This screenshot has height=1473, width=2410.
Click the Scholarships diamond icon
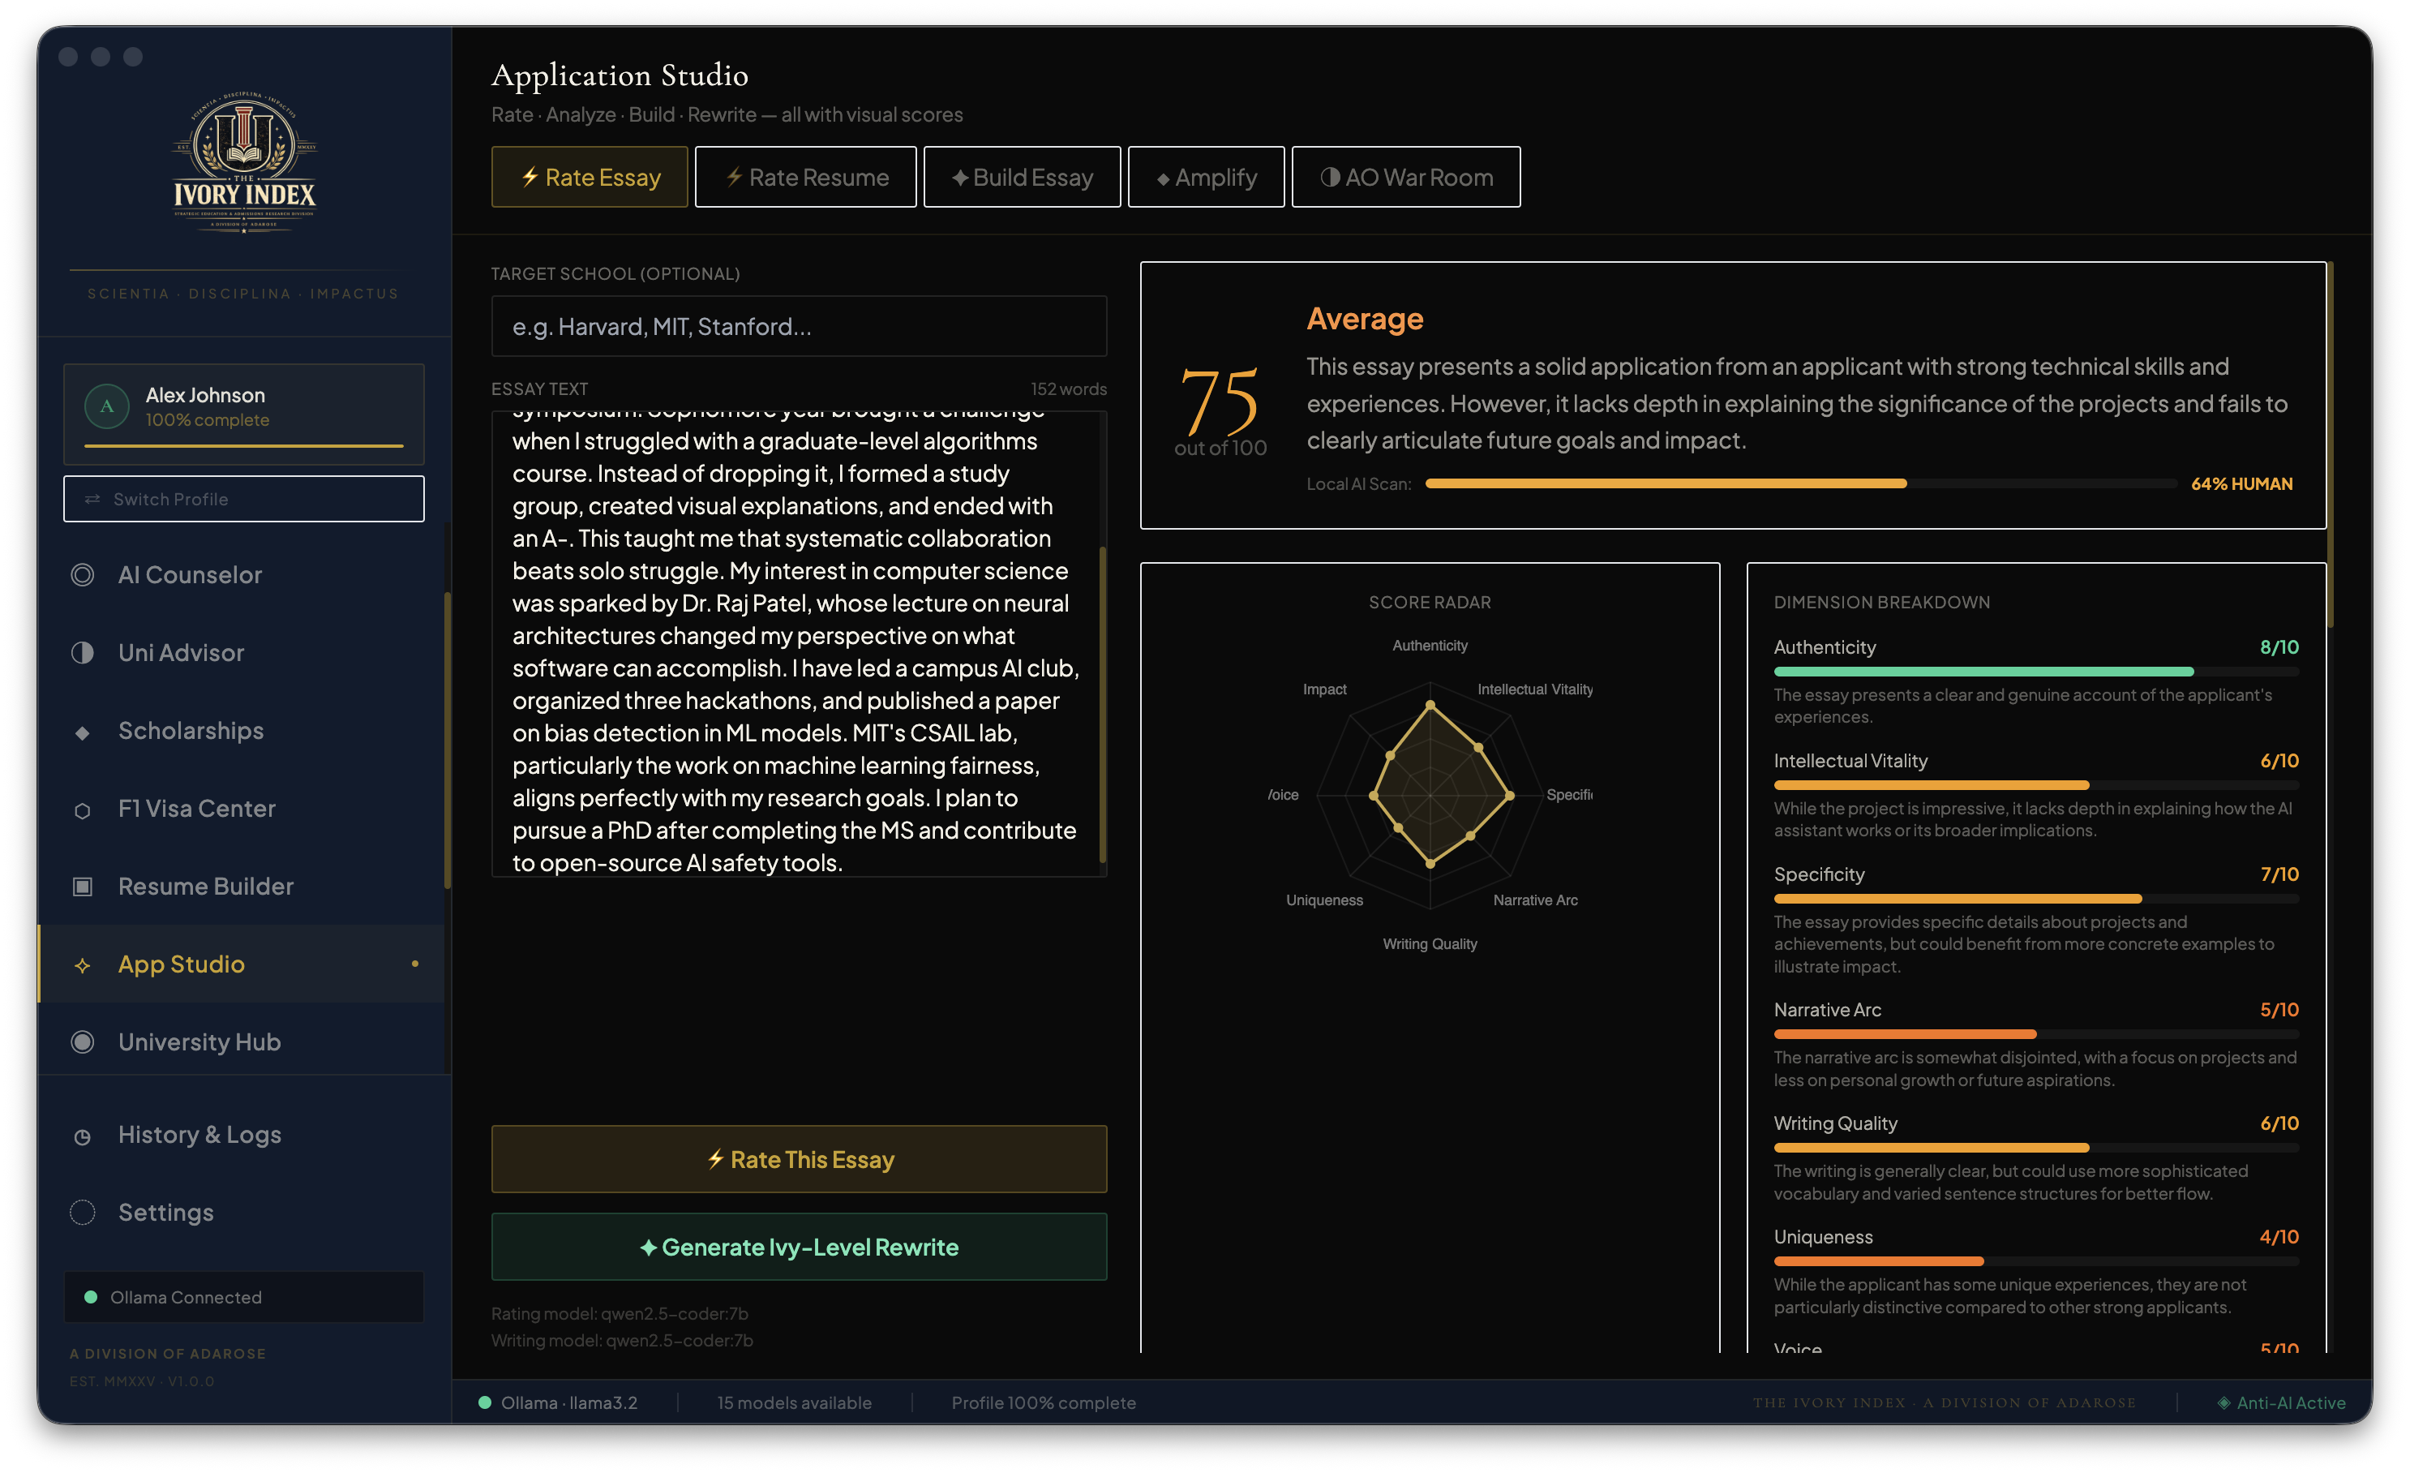pyautogui.click(x=82, y=732)
